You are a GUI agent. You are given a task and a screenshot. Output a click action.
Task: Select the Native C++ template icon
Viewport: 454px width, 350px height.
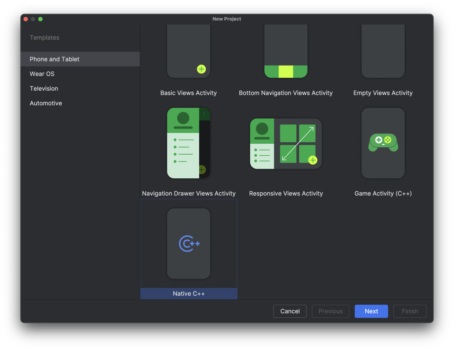189,244
